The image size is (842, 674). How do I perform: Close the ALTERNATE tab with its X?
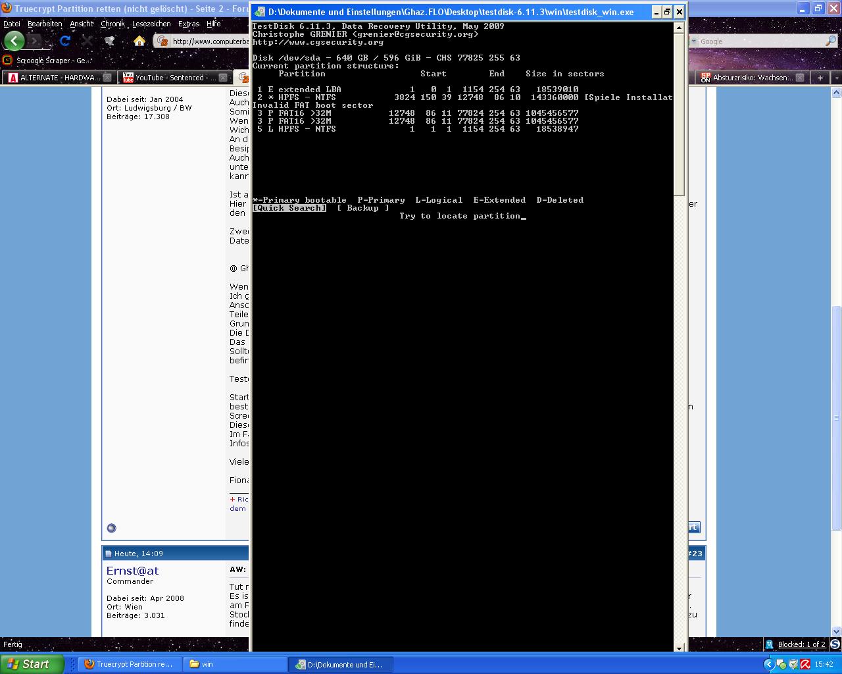tap(107, 78)
